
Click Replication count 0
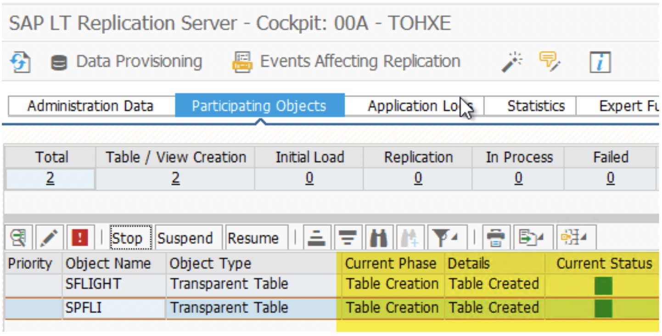point(418,178)
